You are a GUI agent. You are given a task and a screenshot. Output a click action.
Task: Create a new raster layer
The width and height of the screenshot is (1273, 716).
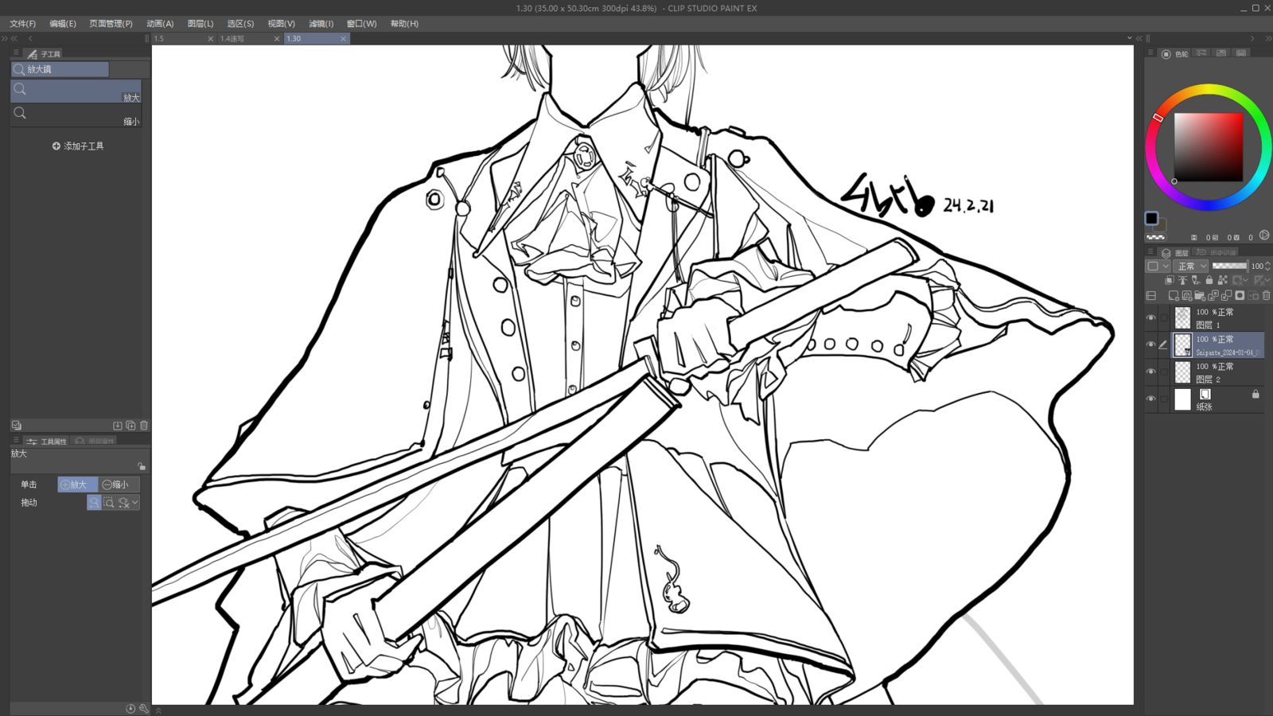point(1174,295)
